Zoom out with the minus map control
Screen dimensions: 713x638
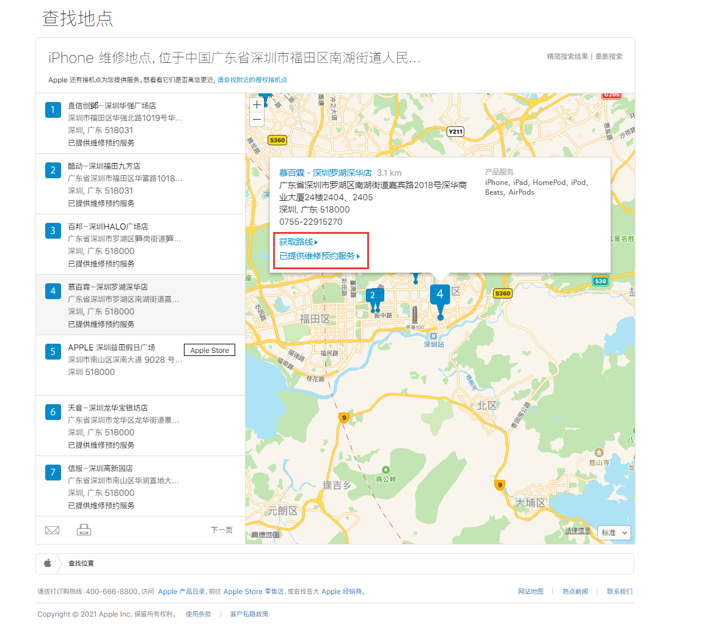pyautogui.click(x=257, y=120)
